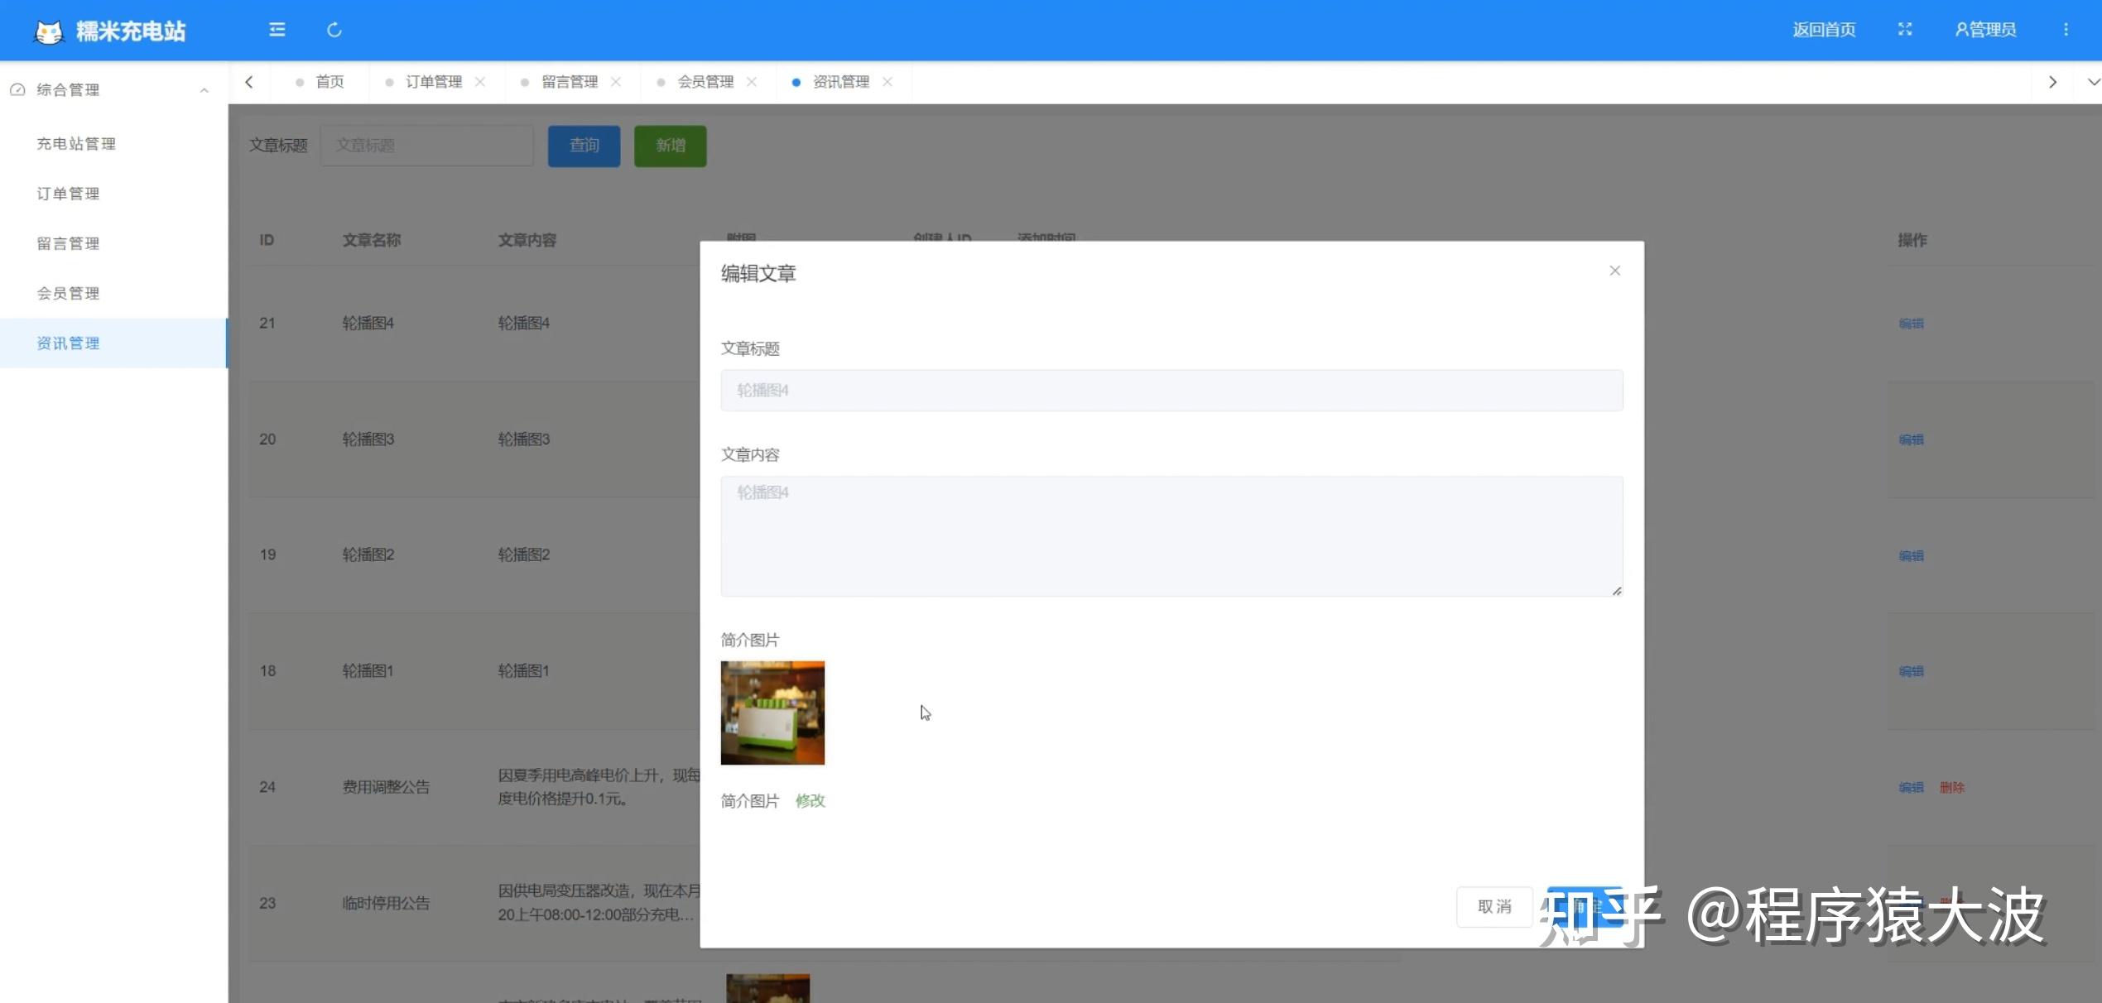Image resolution: width=2102 pixels, height=1003 pixels.
Task: Click the 糯米充电站 cat logo
Action: coord(48,30)
